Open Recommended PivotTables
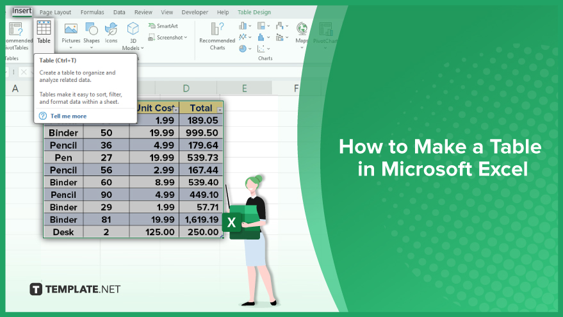 17,36
